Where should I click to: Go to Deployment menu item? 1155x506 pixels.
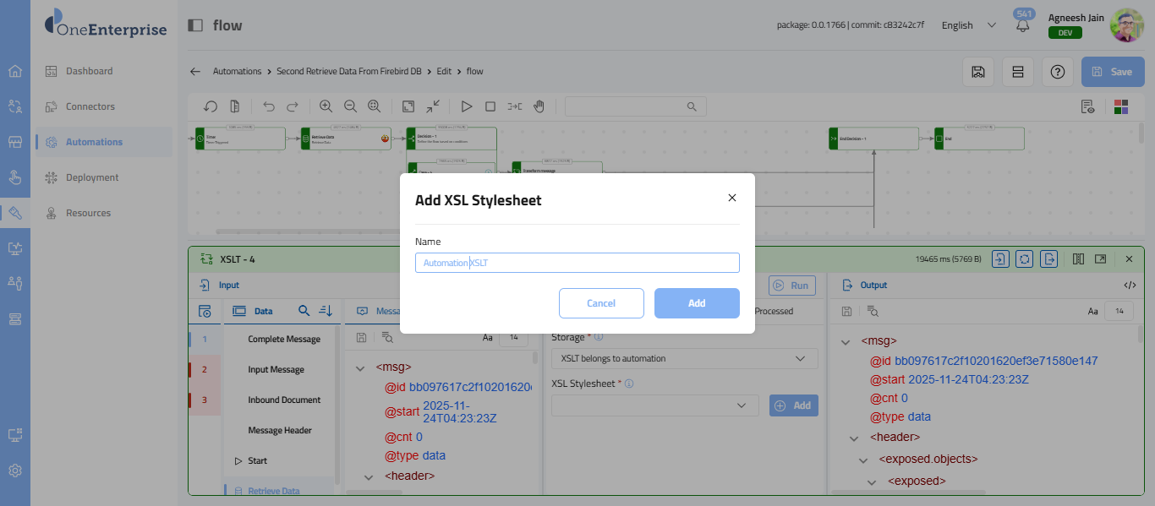pos(92,177)
